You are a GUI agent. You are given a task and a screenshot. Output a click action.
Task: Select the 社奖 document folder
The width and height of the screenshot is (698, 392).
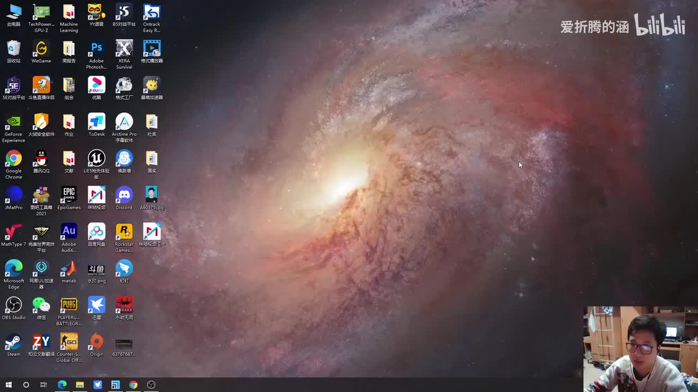(x=152, y=125)
